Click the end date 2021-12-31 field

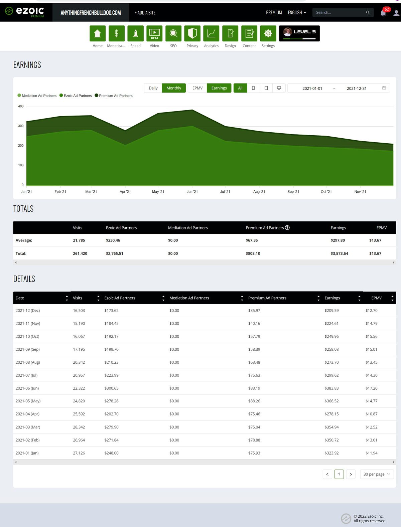(357, 88)
